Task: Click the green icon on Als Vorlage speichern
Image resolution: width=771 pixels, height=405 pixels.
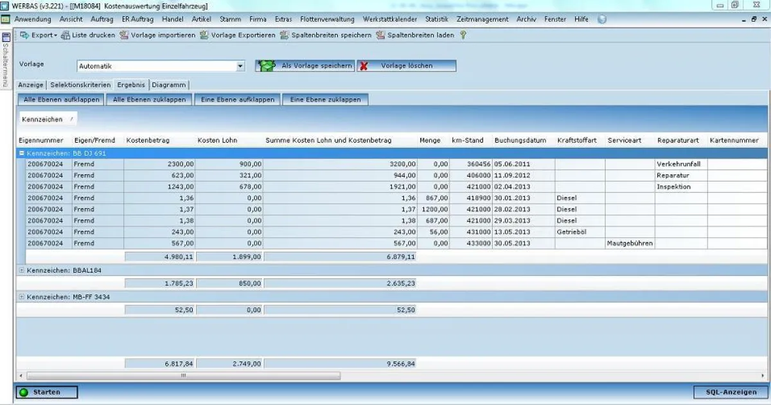Action: (x=266, y=66)
